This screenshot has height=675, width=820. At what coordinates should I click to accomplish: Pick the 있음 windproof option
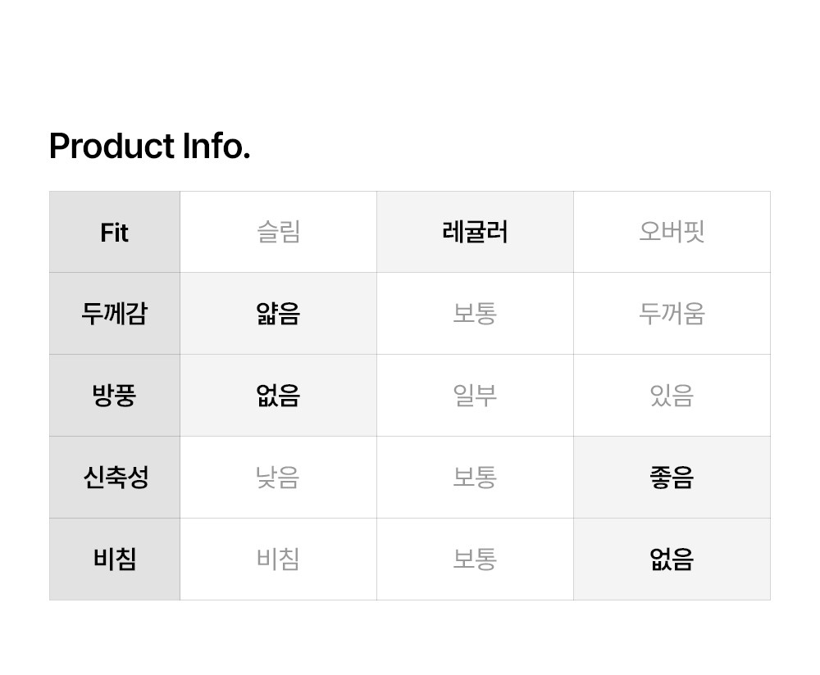point(672,396)
